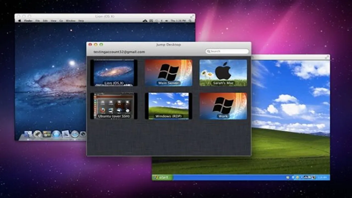
Task: Connect to the Main Server desktop
Action: [x=168, y=73]
